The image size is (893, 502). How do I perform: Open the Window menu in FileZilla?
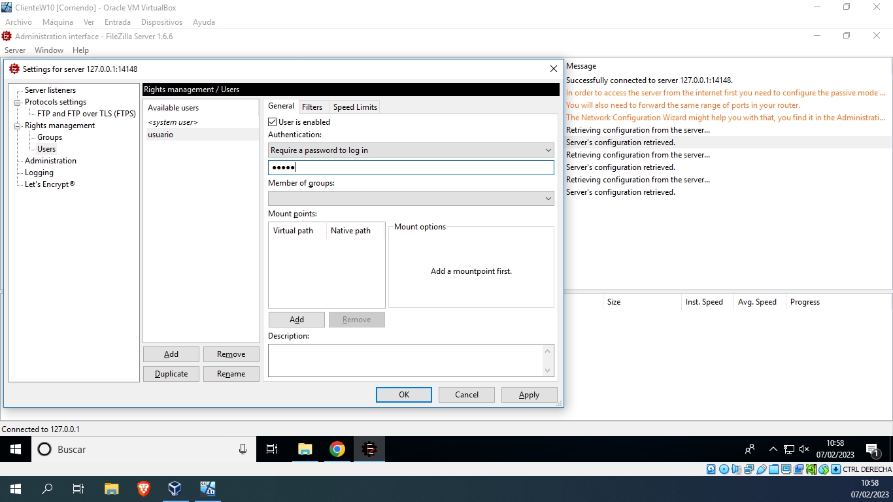[x=49, y=50]
